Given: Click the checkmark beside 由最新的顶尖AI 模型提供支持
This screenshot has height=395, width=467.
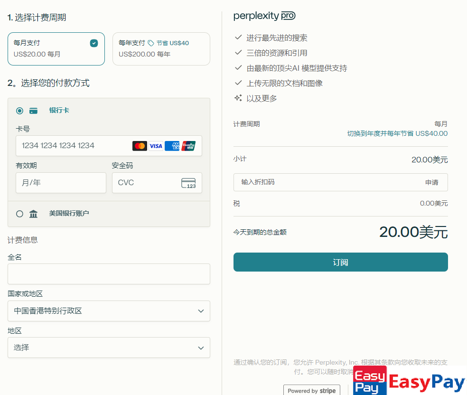Looking at the screenshot, I should pyautogui.click(x=238, y=67).
